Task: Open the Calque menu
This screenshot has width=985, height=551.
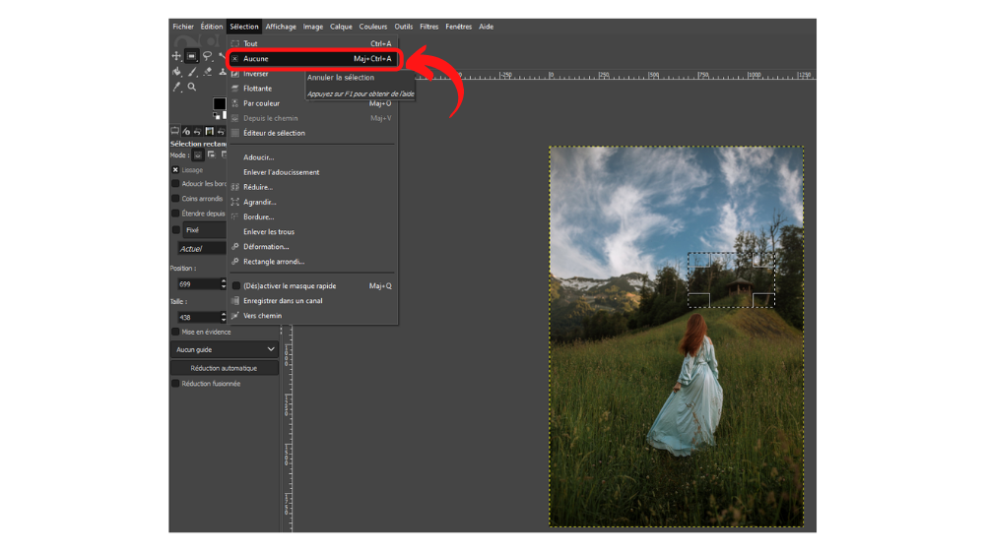Action: [x=341, y=27]
